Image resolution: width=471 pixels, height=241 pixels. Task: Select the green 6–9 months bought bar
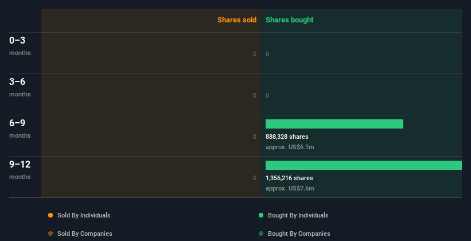tap(334, 124)
